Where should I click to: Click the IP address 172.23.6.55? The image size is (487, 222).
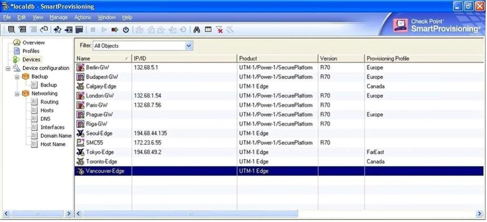pyautogui.click(x=148, y=143)
